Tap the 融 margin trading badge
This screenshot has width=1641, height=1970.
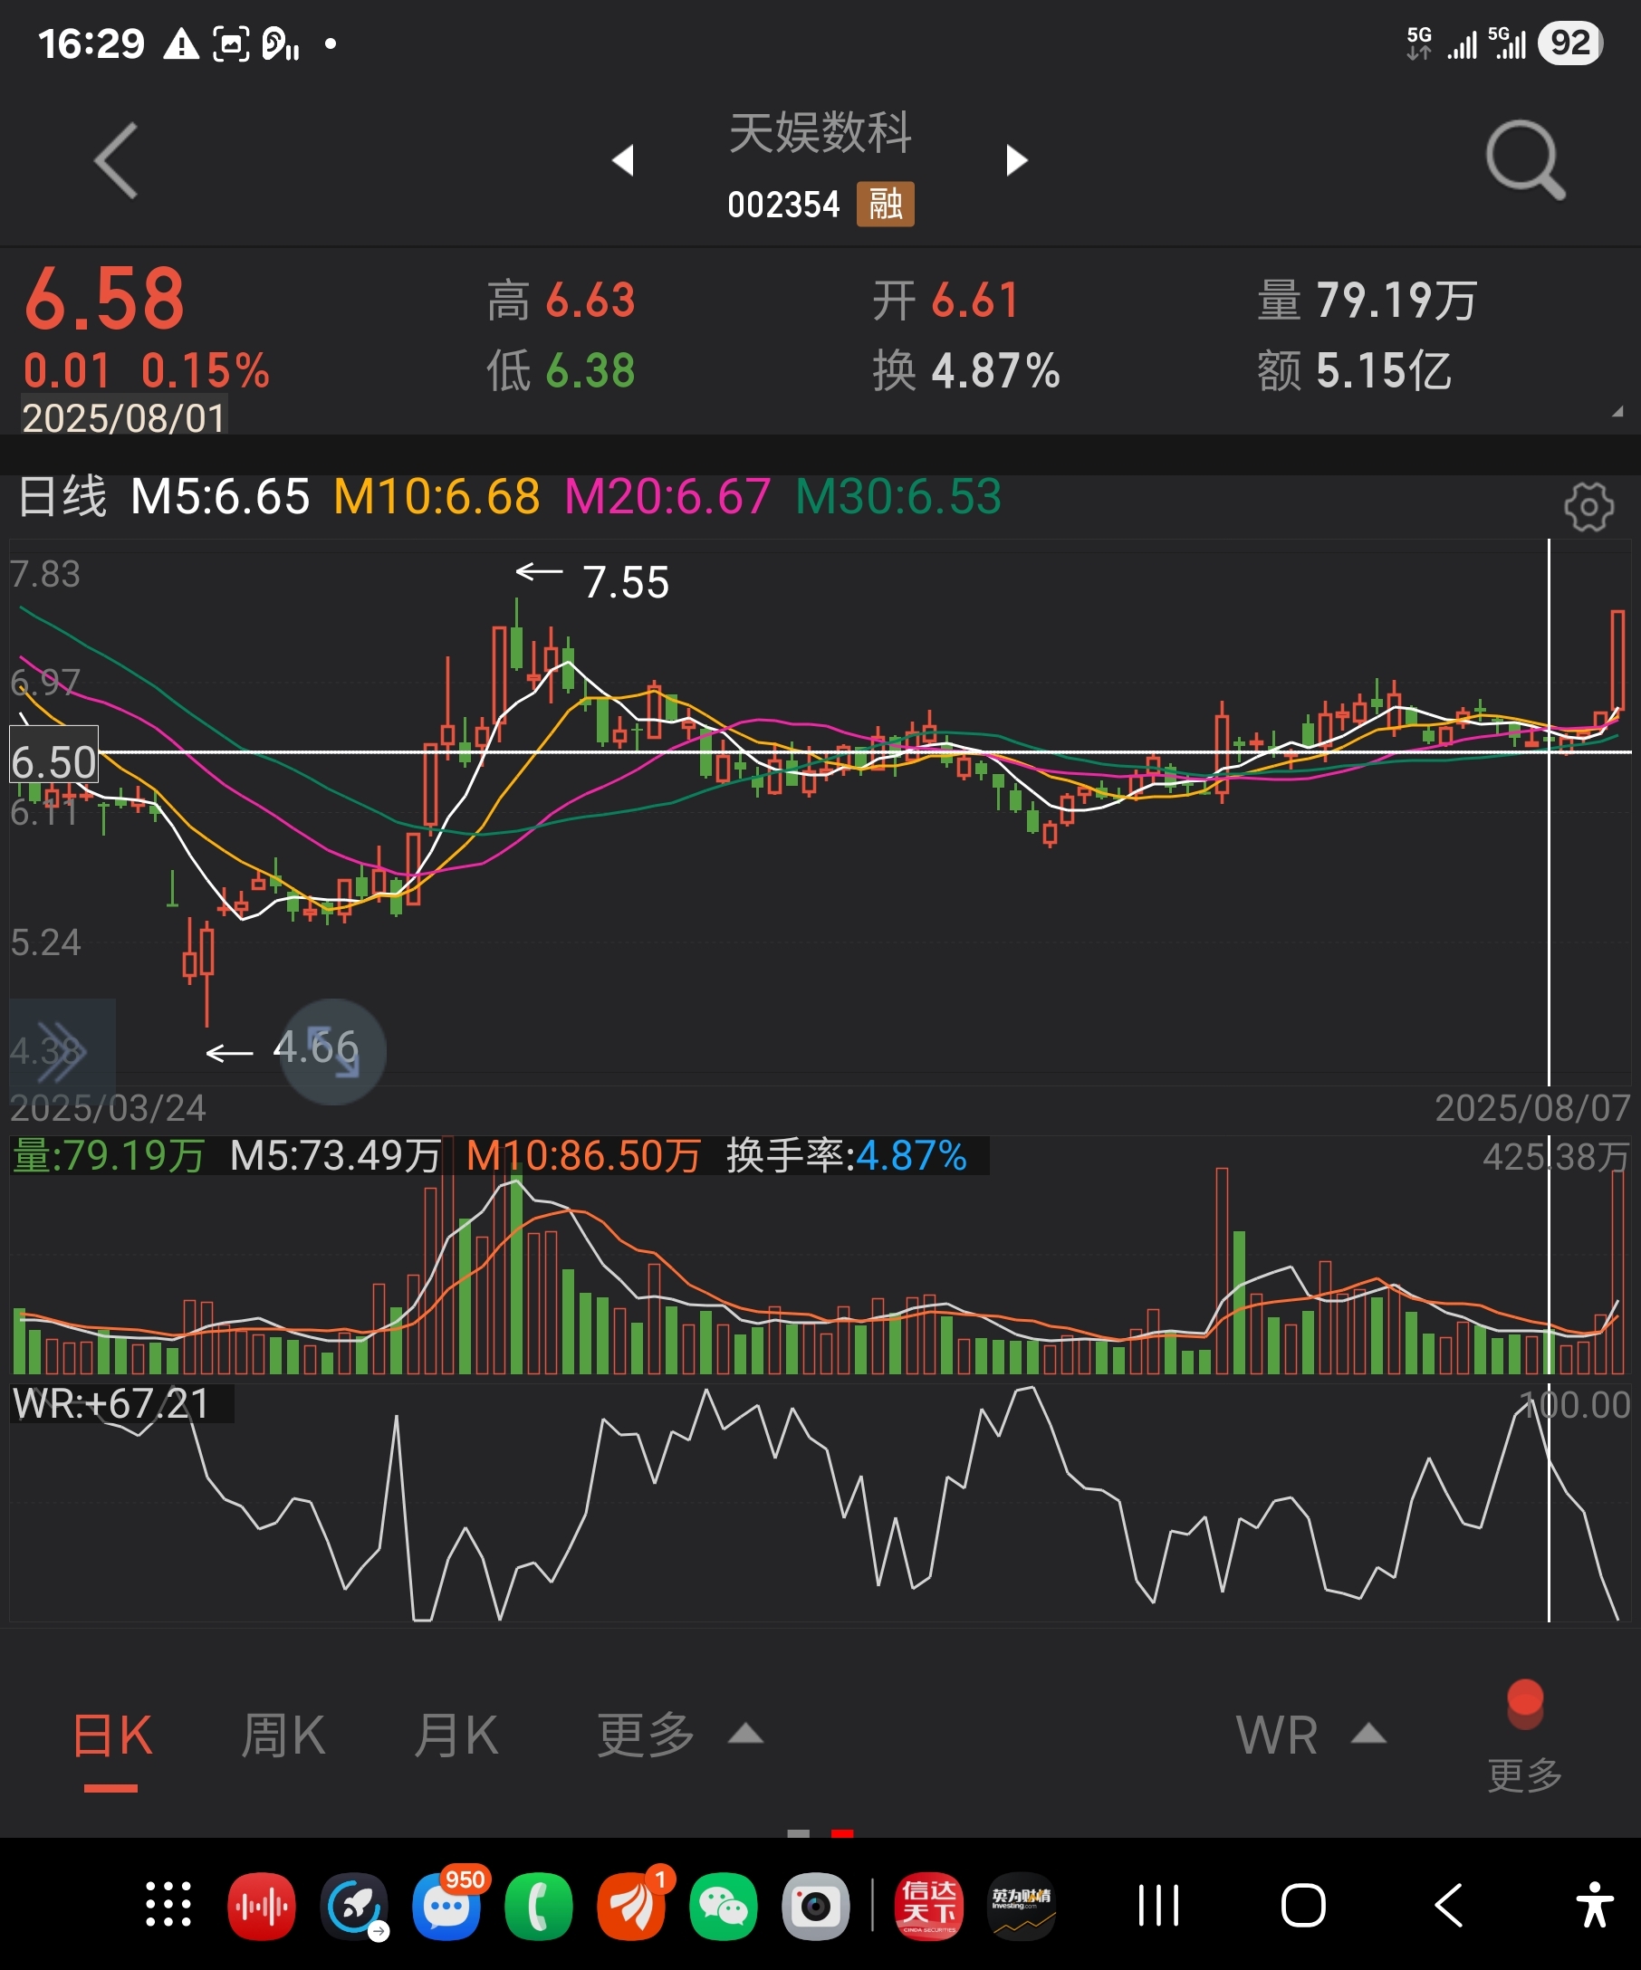[885, 204]
